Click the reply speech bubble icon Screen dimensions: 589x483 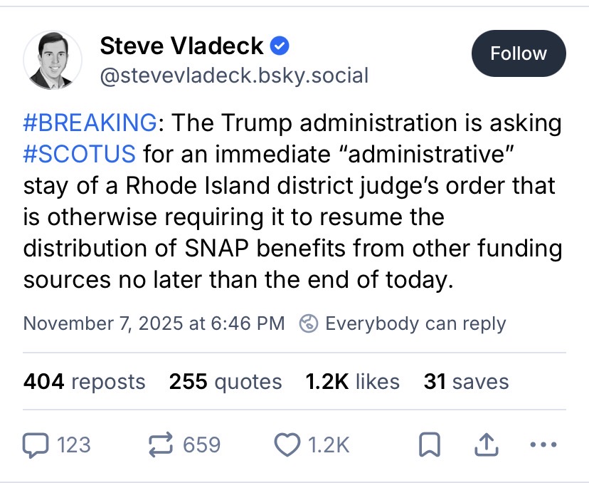(34, 445)
